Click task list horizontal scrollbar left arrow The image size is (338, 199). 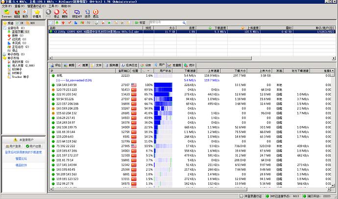click(x=50, y=58)
